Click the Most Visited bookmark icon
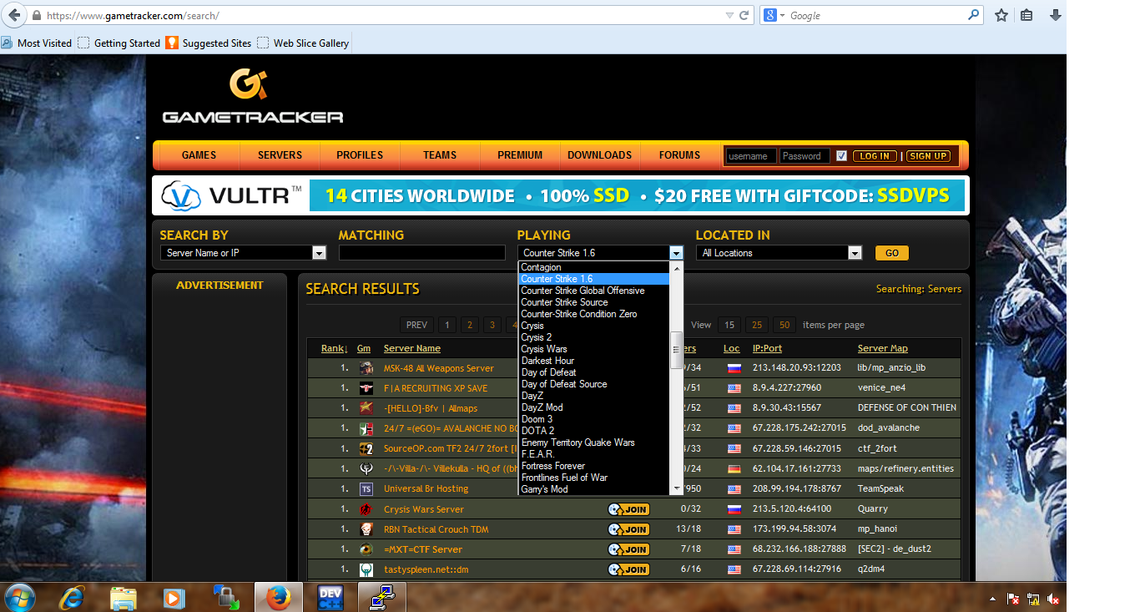The image size is (1140, 612). (x=7, y=43)
